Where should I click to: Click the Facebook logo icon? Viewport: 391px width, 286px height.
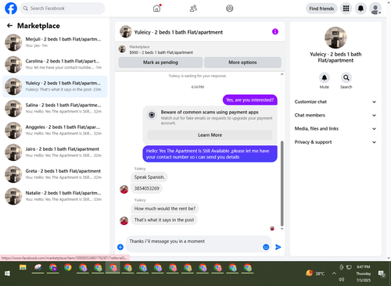(11, 9)
